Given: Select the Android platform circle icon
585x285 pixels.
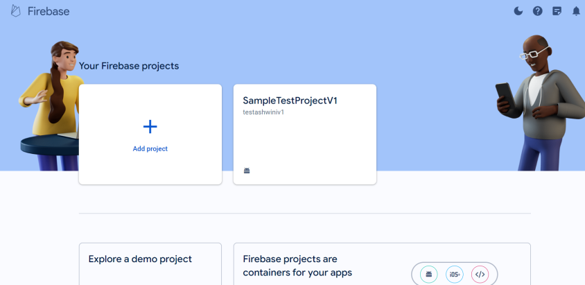Looking at the screenshot, I should click(x=428, y=275).
